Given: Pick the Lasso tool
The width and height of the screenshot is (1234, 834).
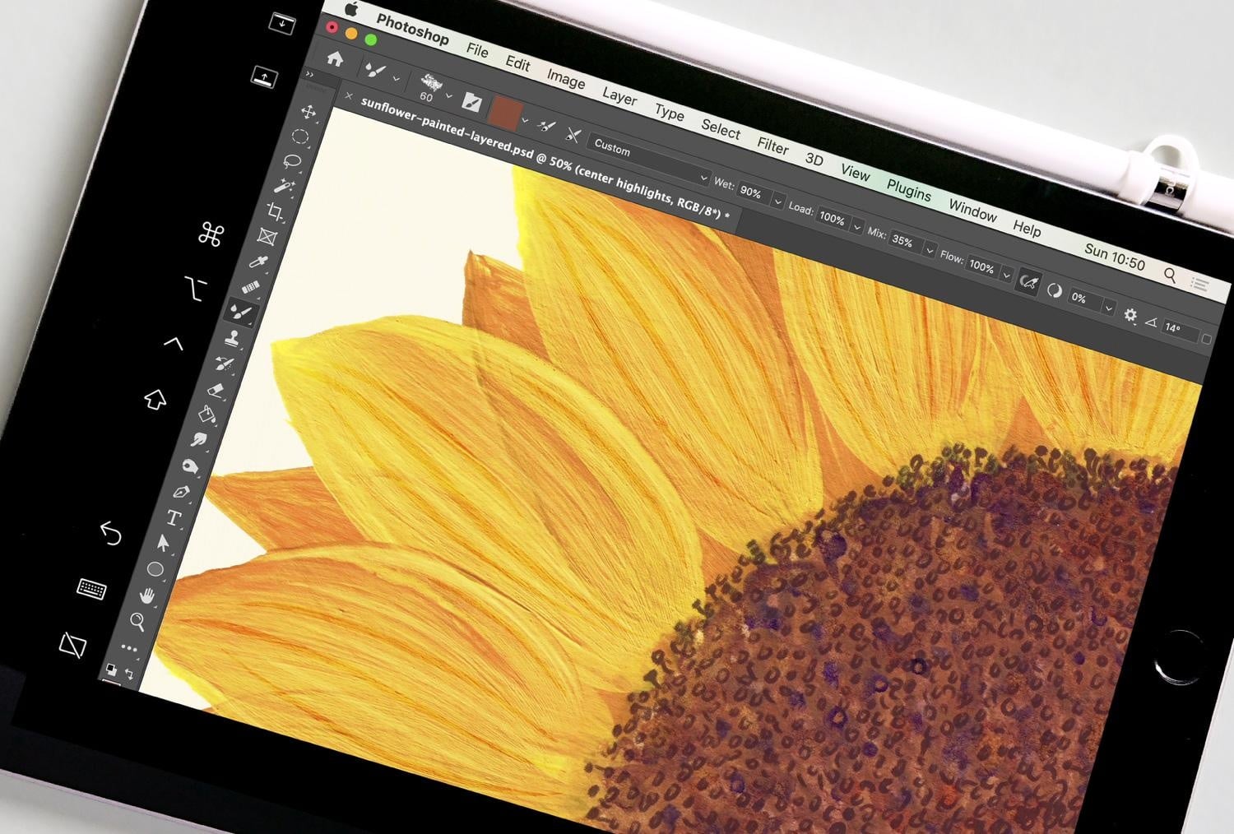Looking at the screenshot, I should [292, 161].
